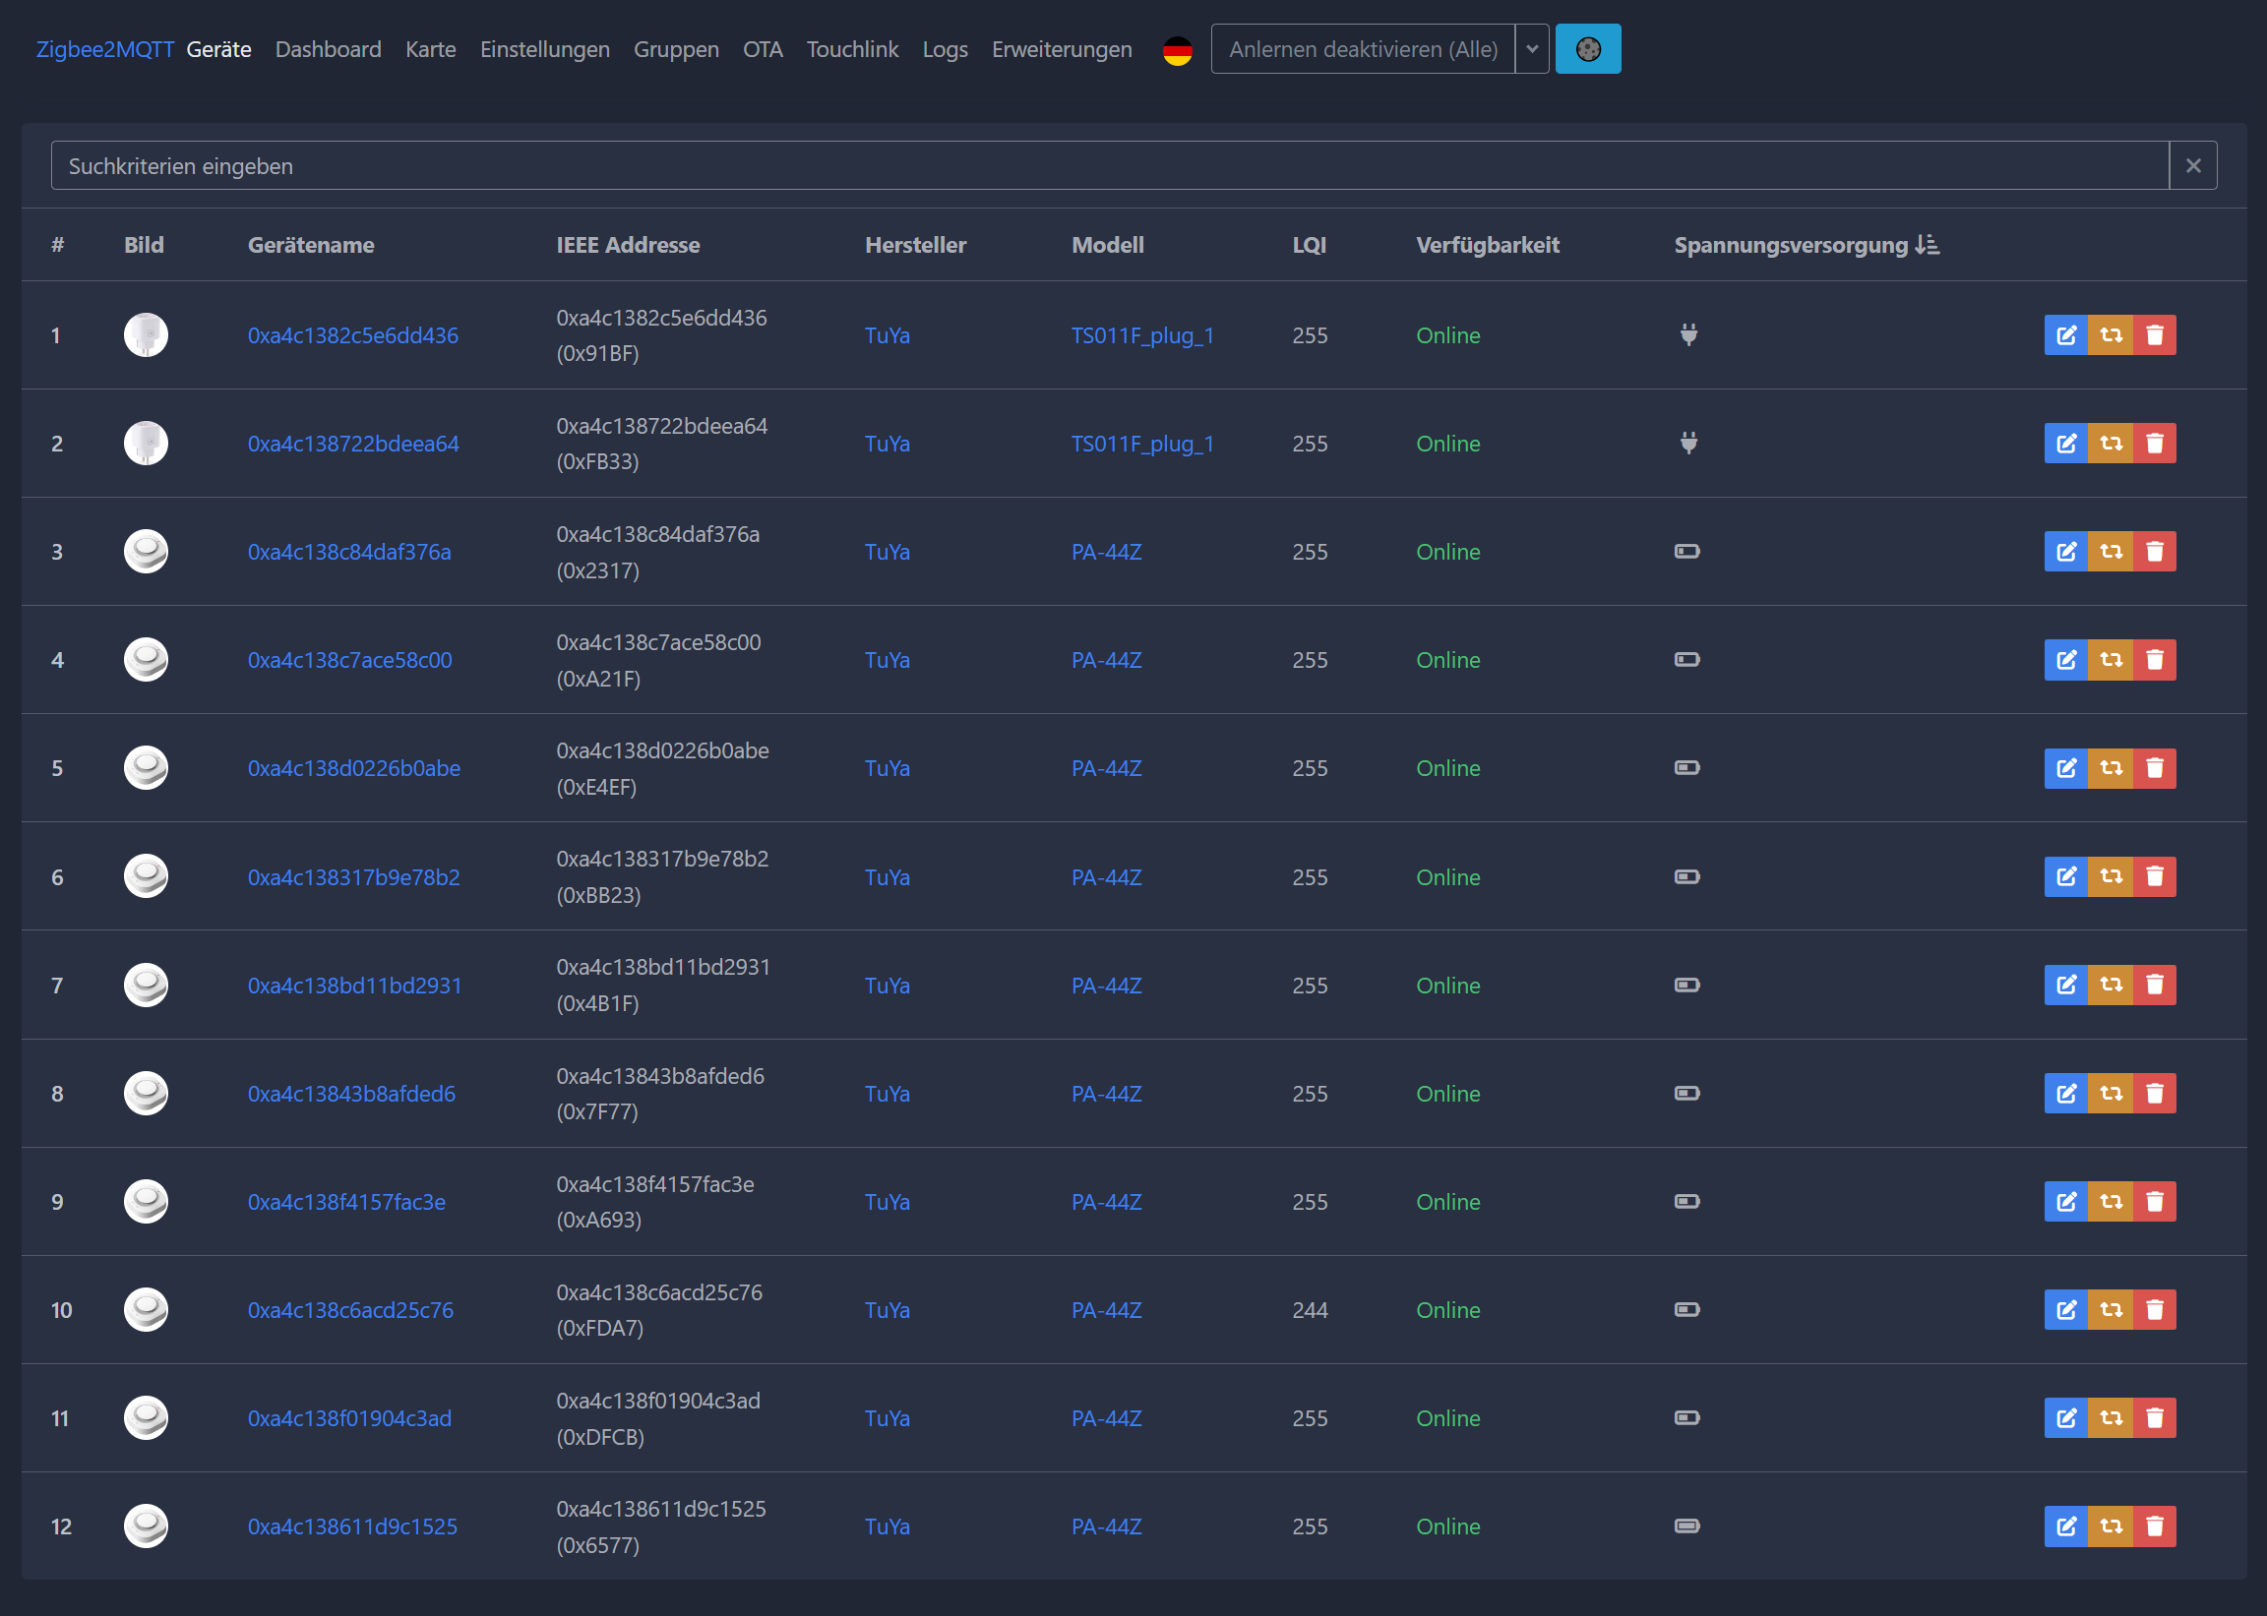Delete device 0xa4c138317b9e78b2

(2155, 876)
